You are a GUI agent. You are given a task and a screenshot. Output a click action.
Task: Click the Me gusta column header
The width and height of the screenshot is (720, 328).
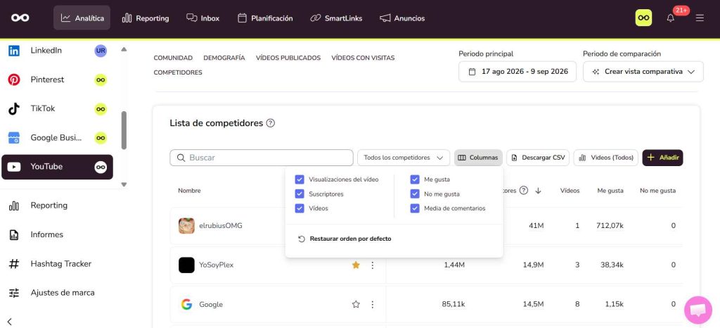(610, 191)
